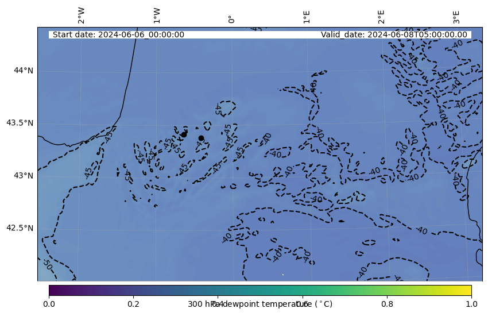Click the right black station marker dot
488x320 pixels.
point(201,138)
